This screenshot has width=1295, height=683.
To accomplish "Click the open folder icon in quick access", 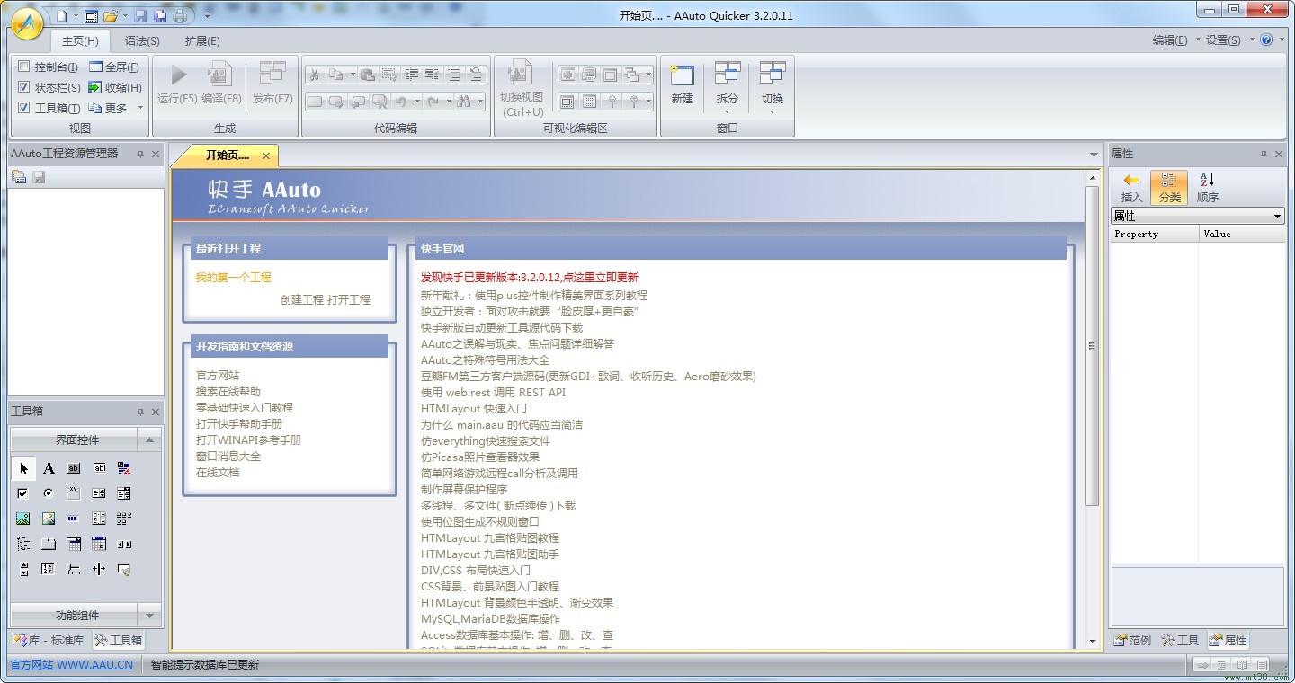I will pyautogui.click(x=111, y=16).
